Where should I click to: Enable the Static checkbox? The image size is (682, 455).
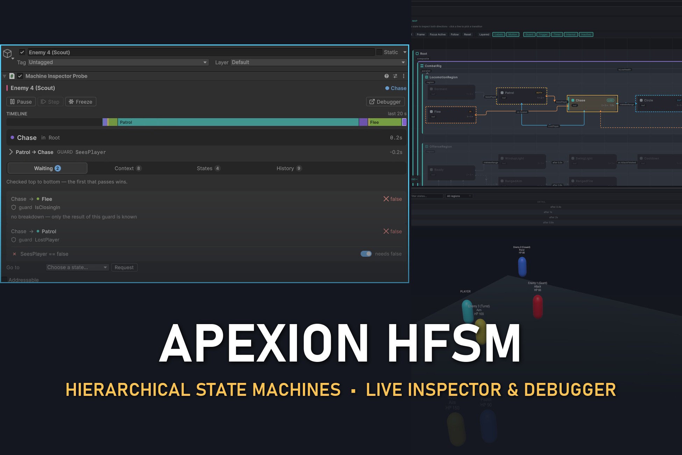tap(379, 52)
